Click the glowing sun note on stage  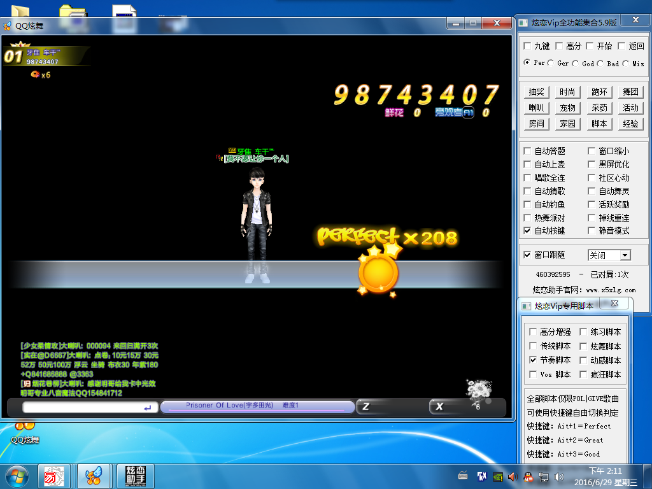(x=378, y=273)
